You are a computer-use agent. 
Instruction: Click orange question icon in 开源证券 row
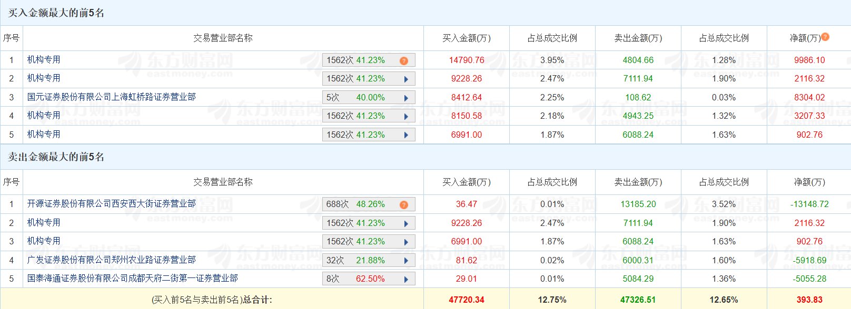click(x=404, y=204)
